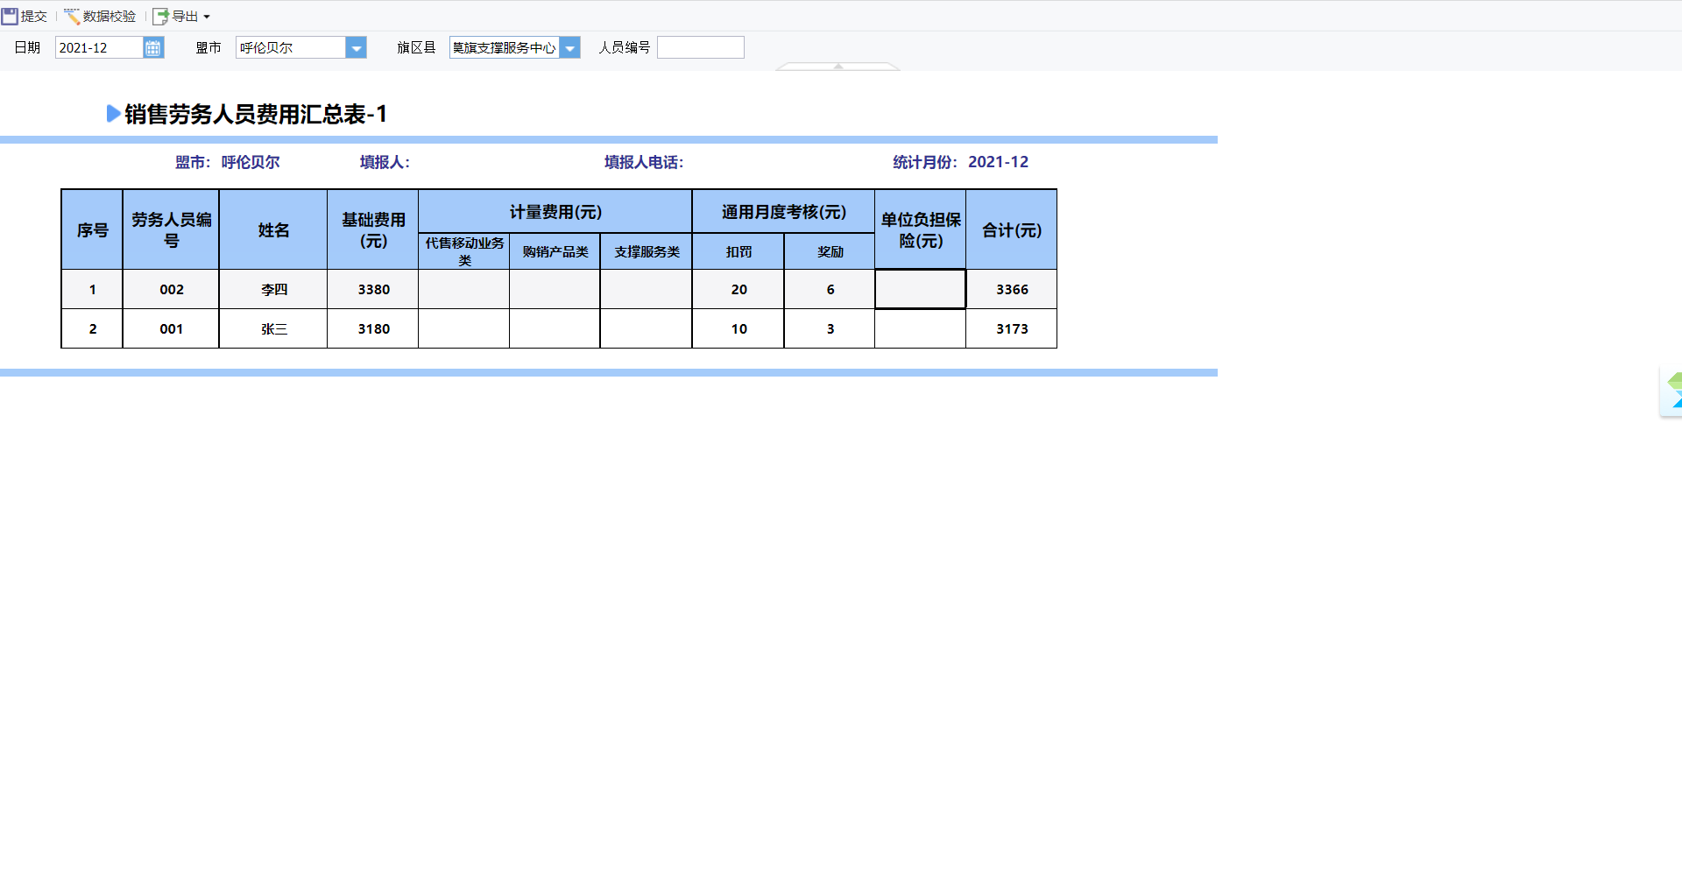Click the 代售移动业务类 sub-header
The image size is (1682, 895).
464,251
